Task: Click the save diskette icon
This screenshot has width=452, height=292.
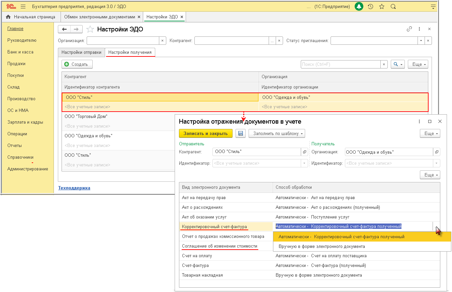Action: (x=240, y=133)
